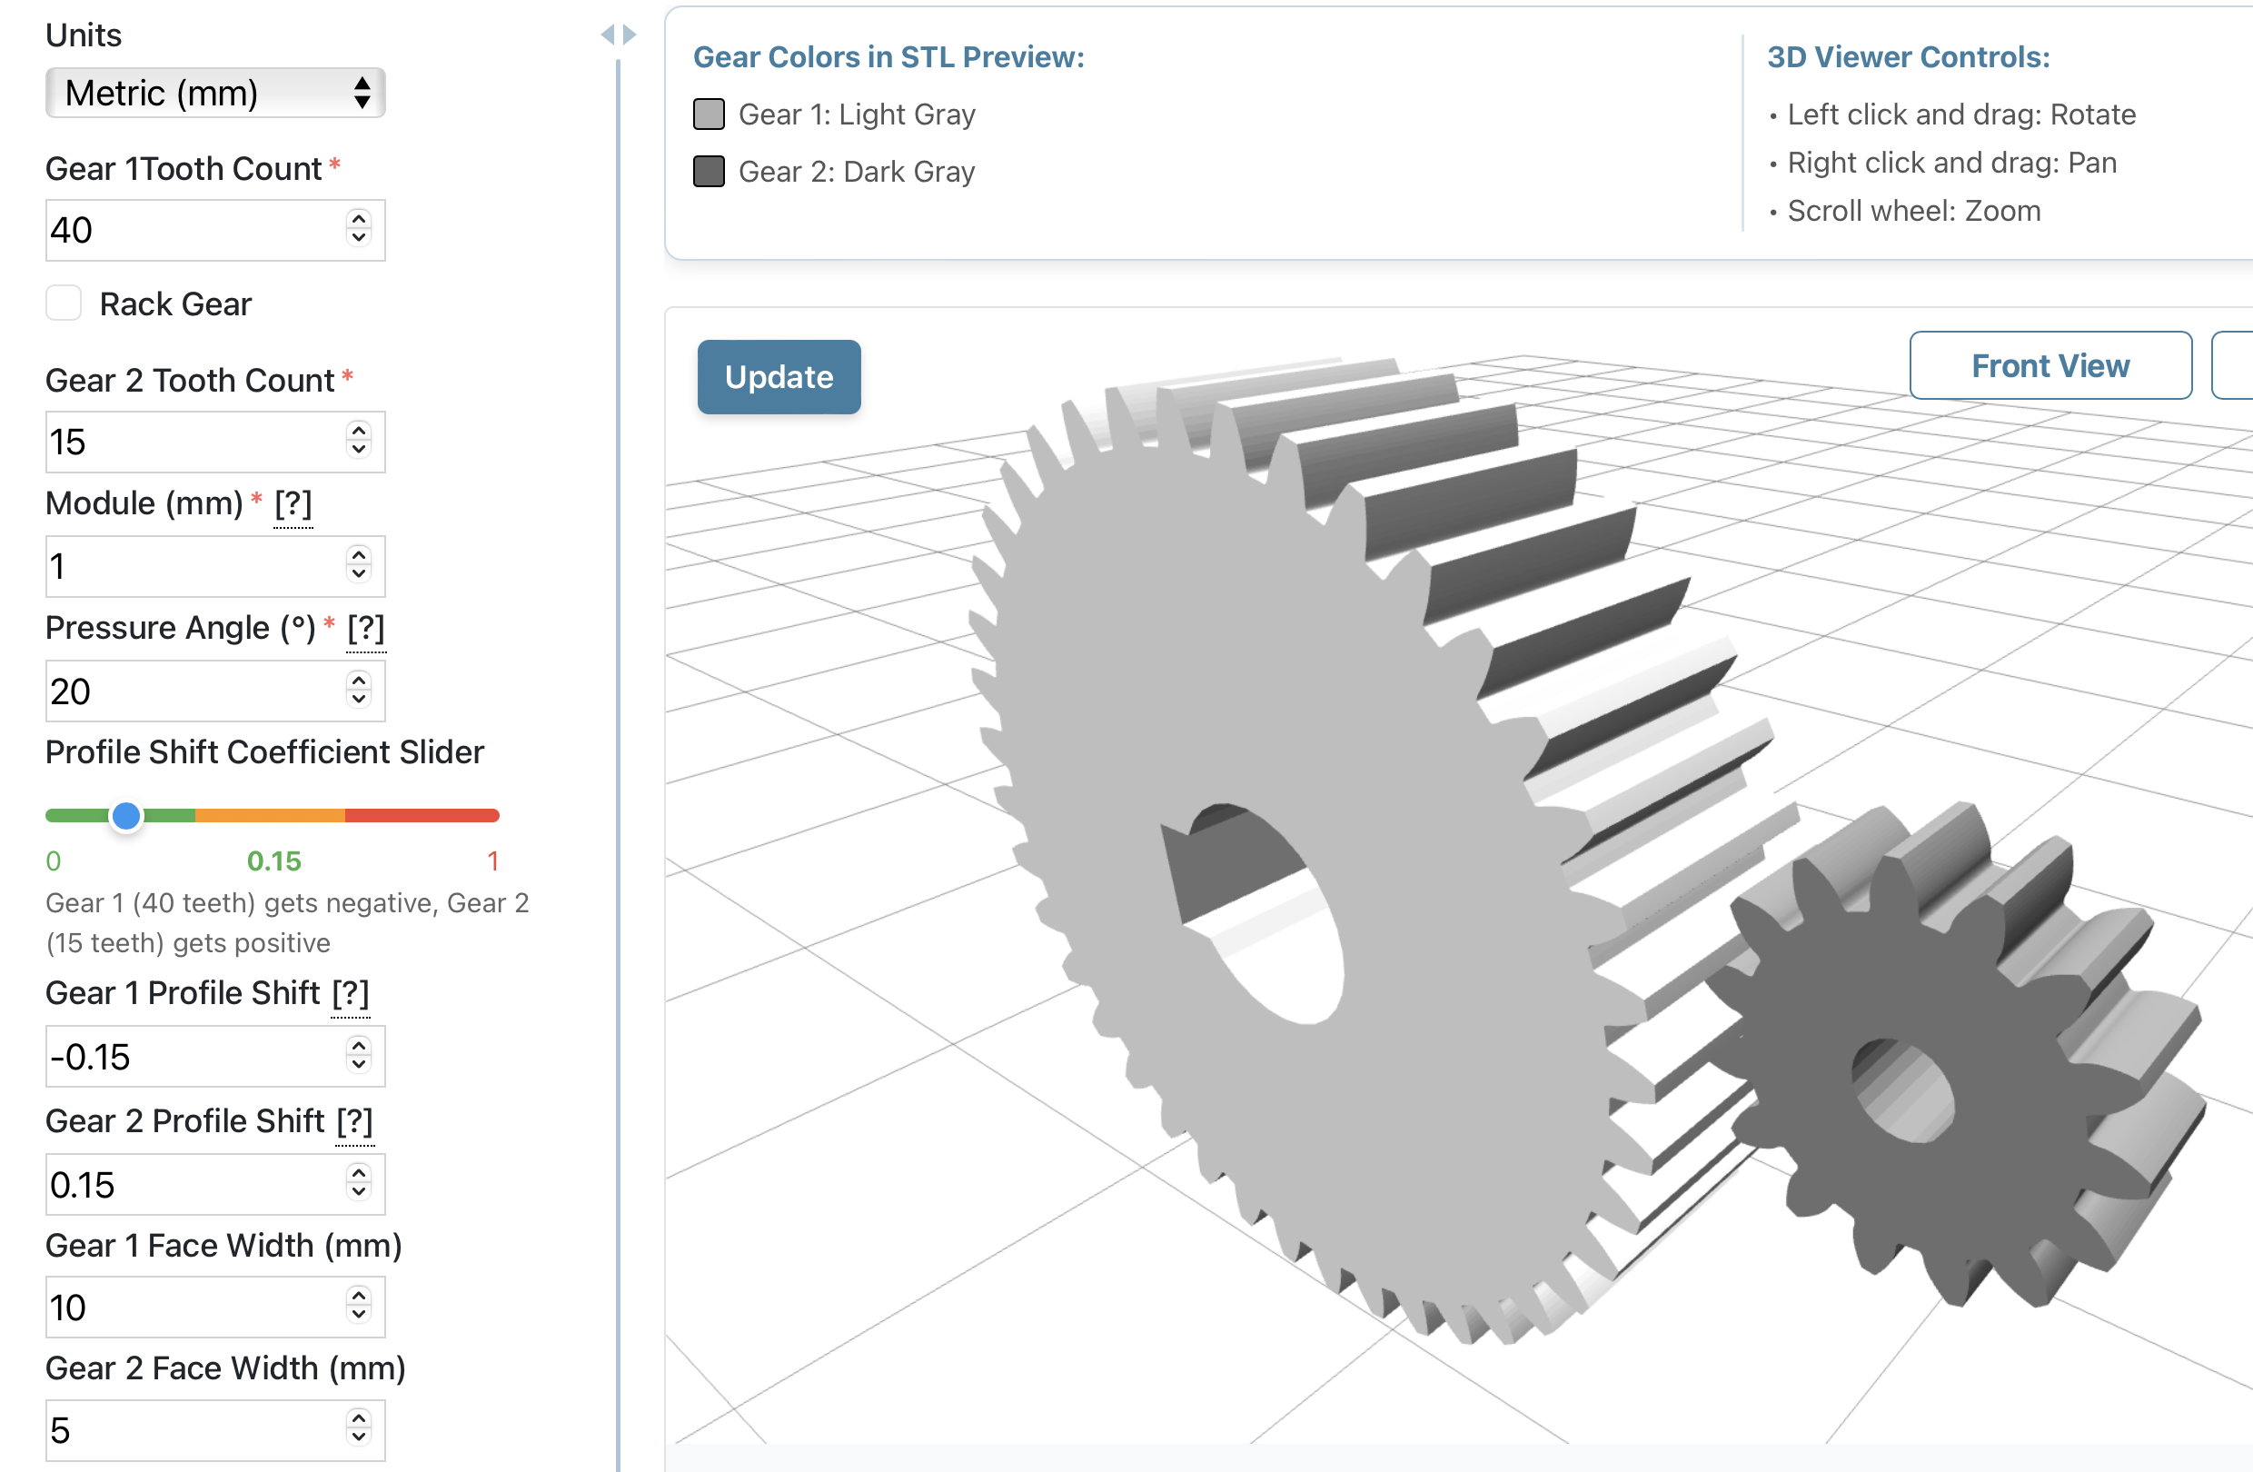
Task: Enable the Rack Gear checkbox
Action: point(65,303)
